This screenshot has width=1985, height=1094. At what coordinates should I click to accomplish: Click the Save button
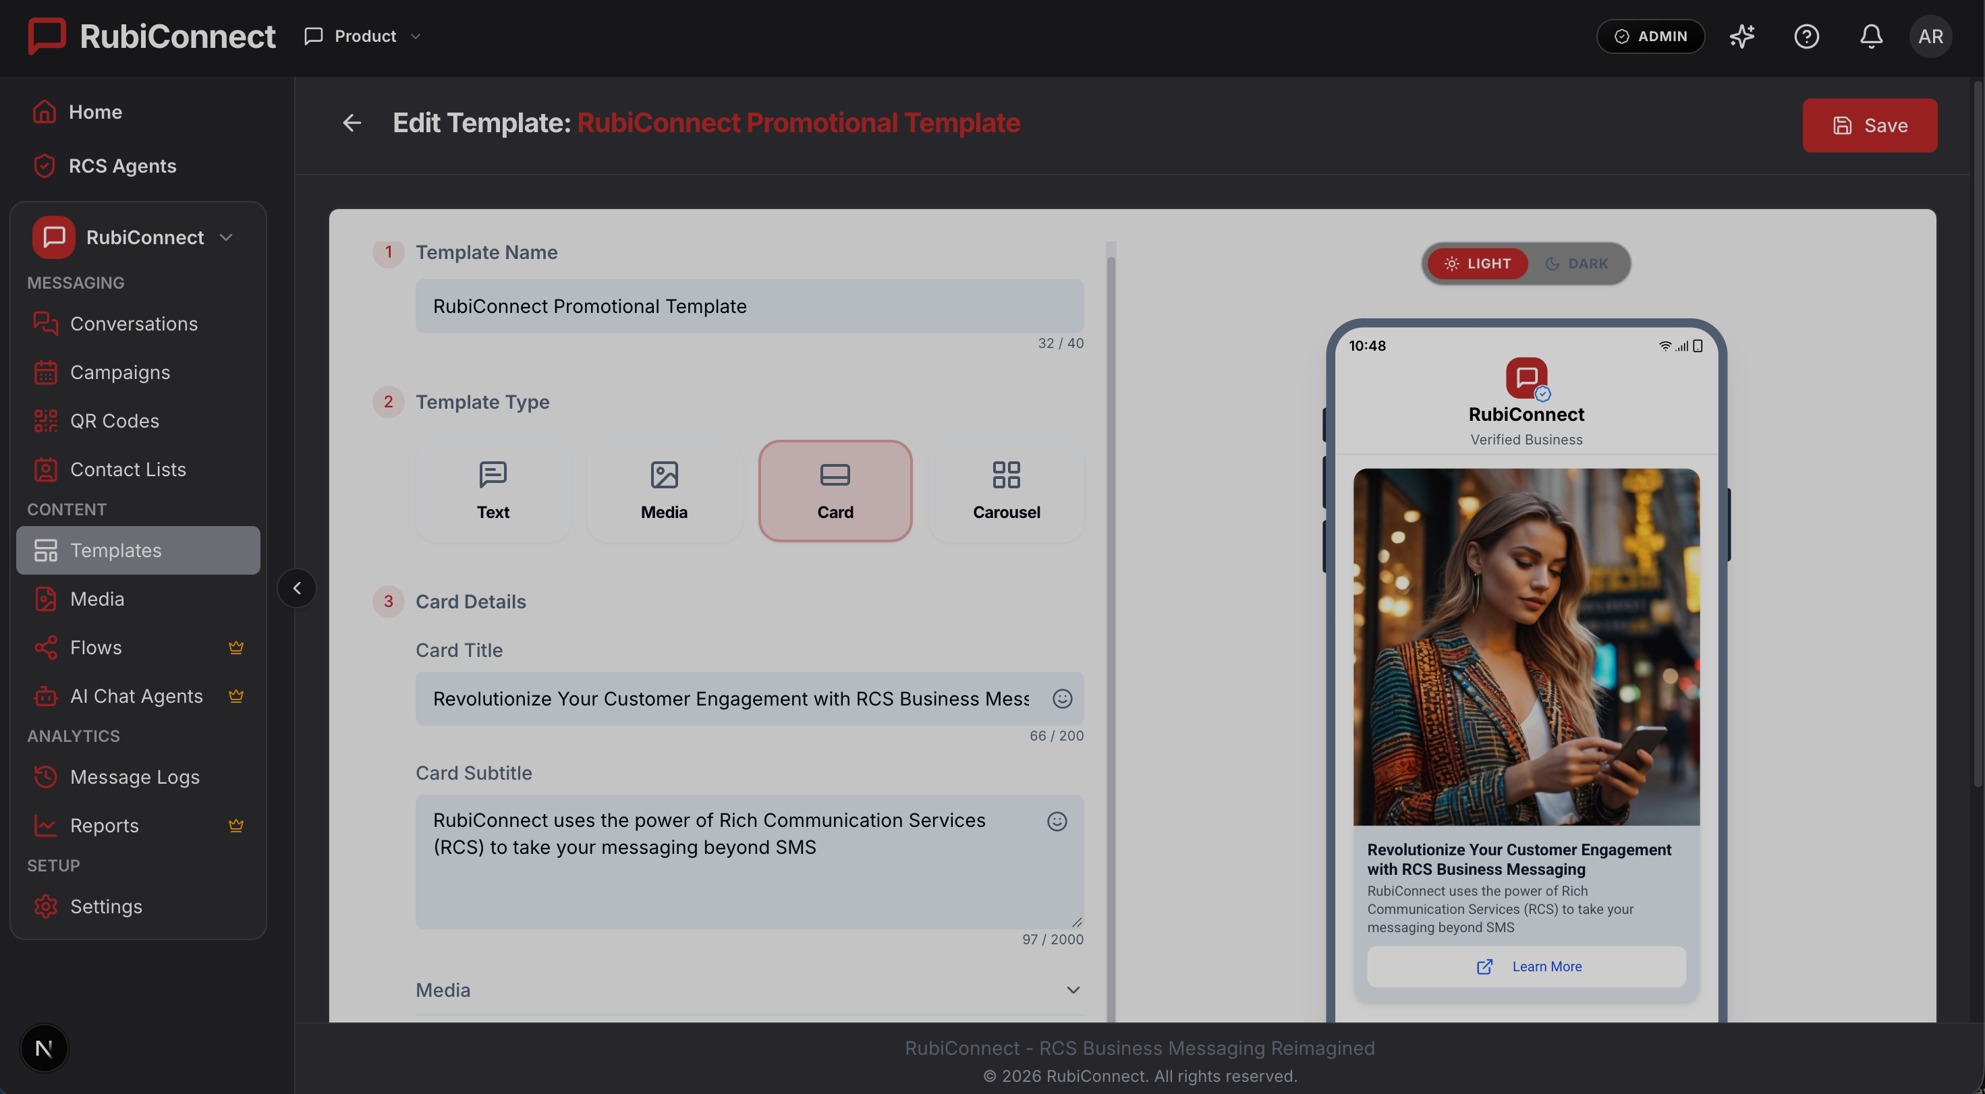pos(1870,125)
